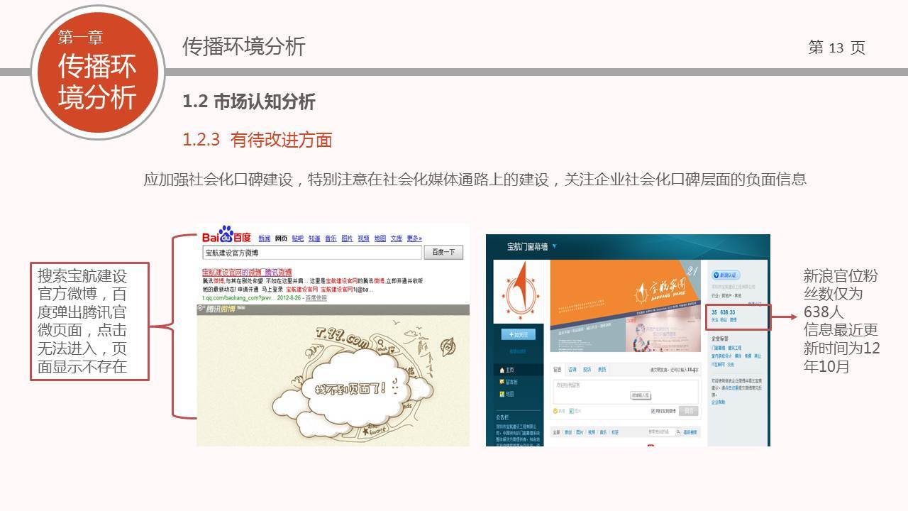Click the Baidu paw logo
908x511 pixels.
pyautogui.click(x=226, y=233)
